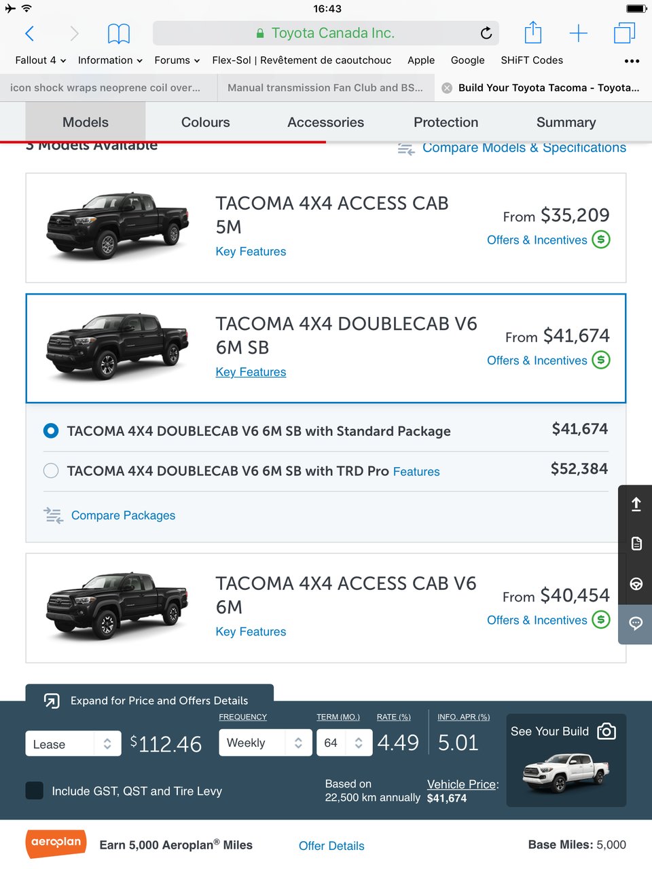Click camera icon on See Your Build
Viewport: 652px width, 869px height.
[x=606, y=731]
